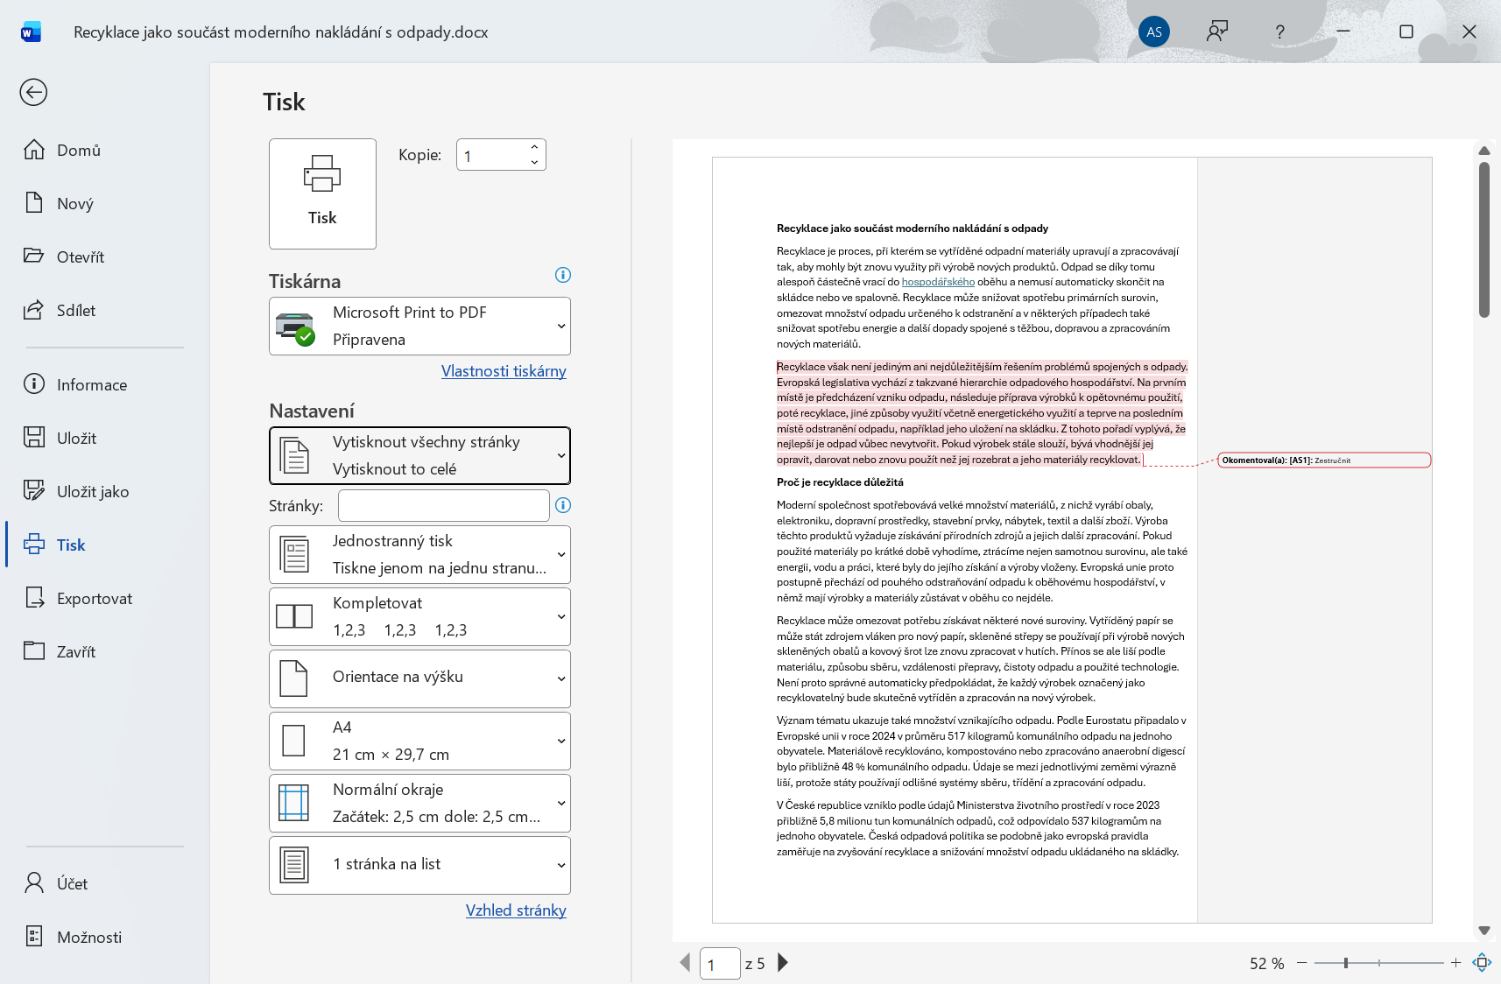Click the info icon beside Stránky field
The image size is (1501, 984).
tap(563, 505)
